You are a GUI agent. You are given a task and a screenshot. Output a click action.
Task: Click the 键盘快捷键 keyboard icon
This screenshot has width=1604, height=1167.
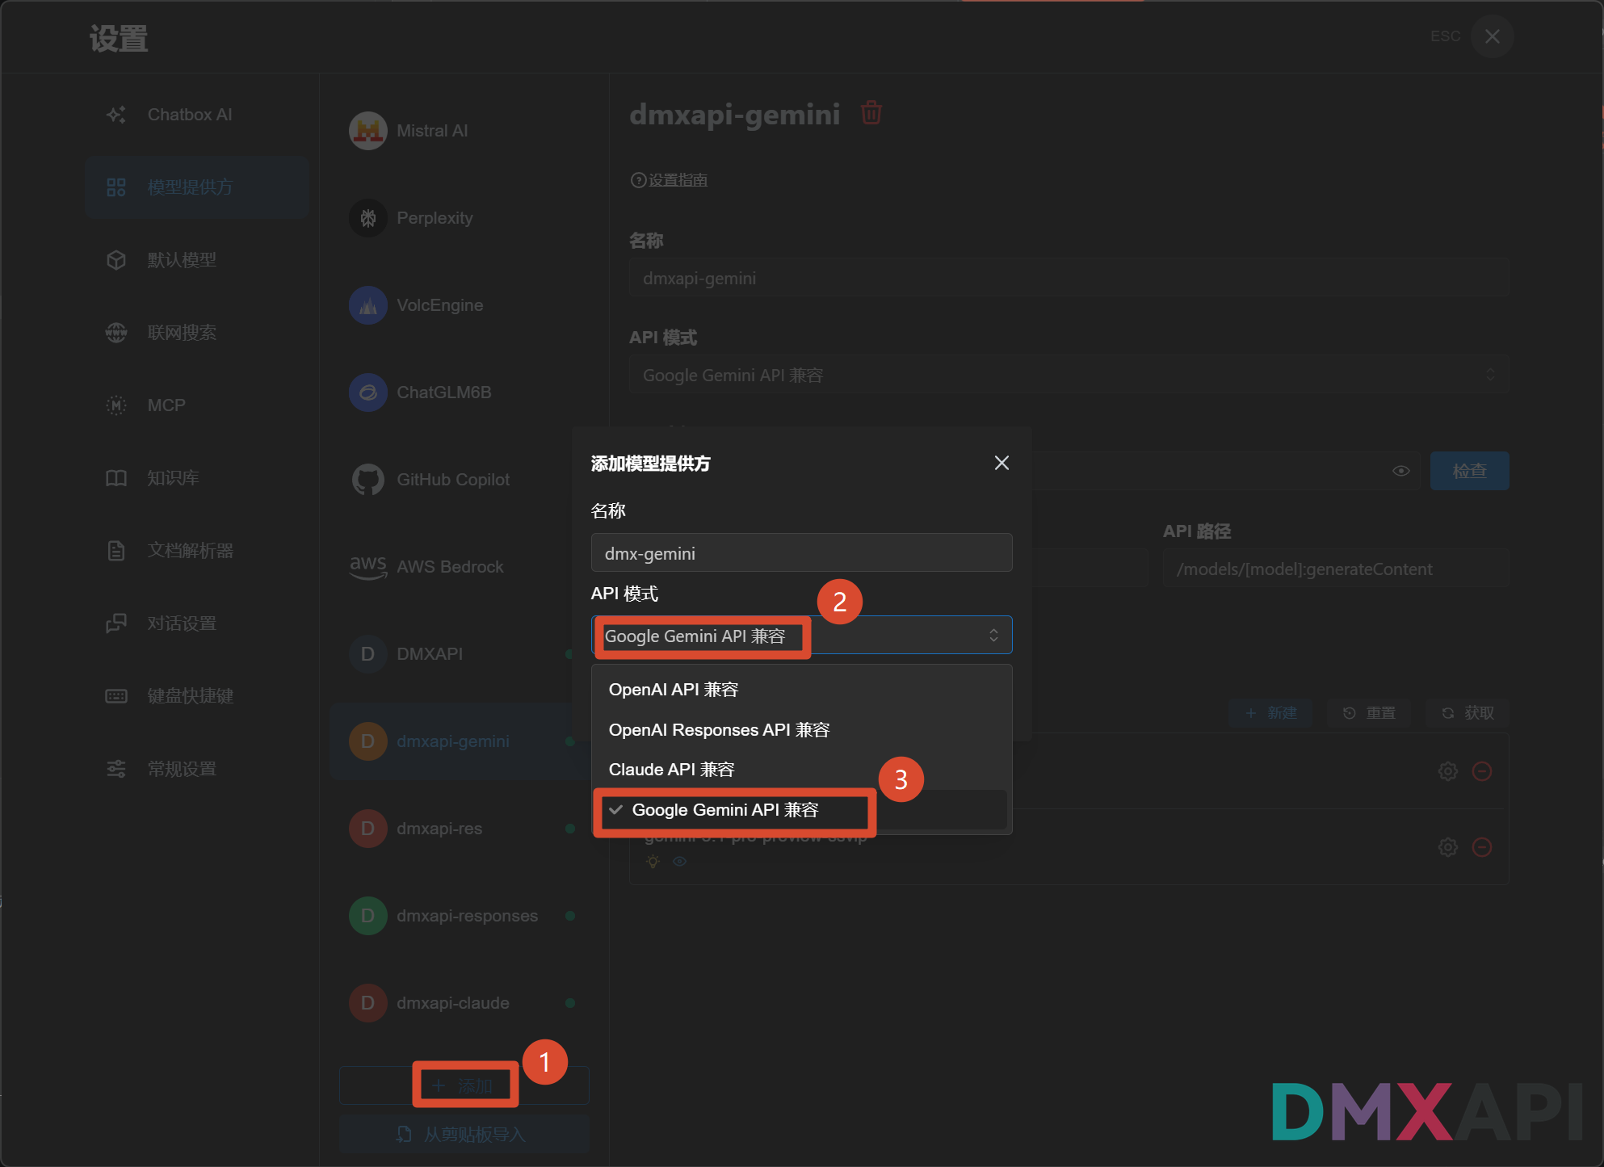(x=116, y=696)
